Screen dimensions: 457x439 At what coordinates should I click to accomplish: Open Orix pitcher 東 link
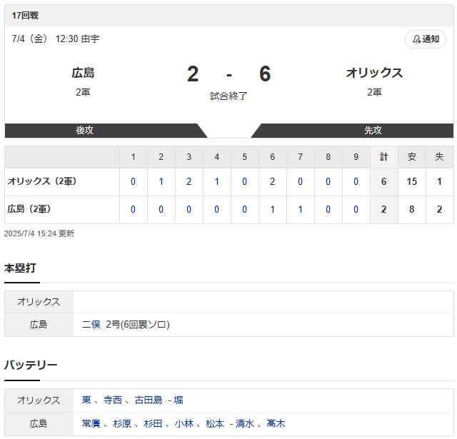tap(86, 400)
